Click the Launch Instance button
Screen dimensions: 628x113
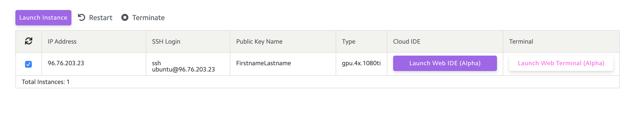tap(43, 18)
